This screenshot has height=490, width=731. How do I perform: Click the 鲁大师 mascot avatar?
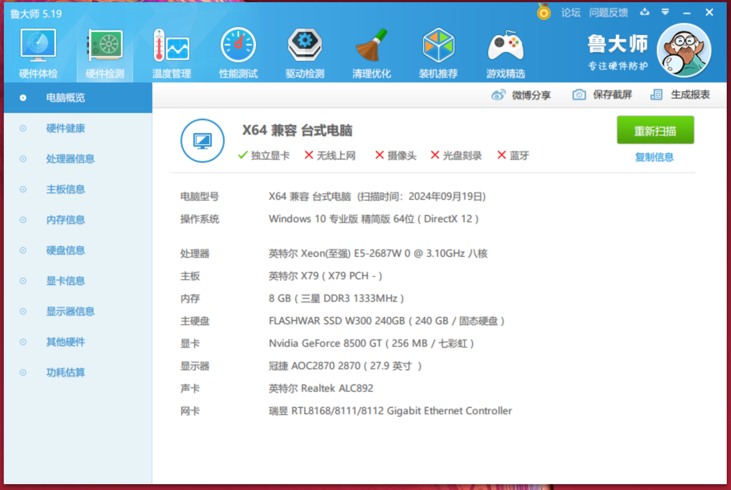(684, 50)
